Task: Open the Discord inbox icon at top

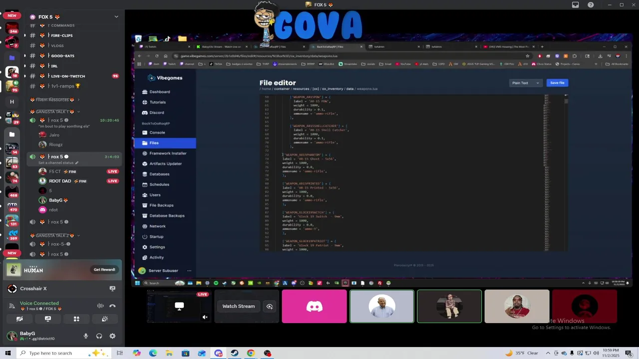Action: pyautogui.click(x=575, y=4)
